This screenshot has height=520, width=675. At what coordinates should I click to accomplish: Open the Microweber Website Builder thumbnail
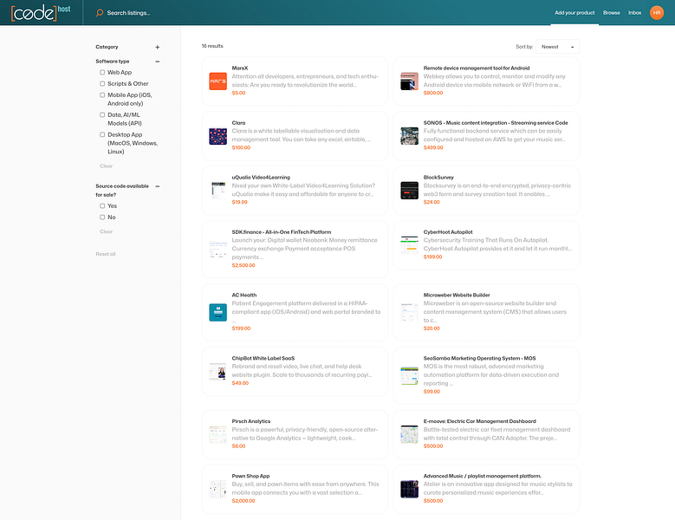(x=409, y=312)
